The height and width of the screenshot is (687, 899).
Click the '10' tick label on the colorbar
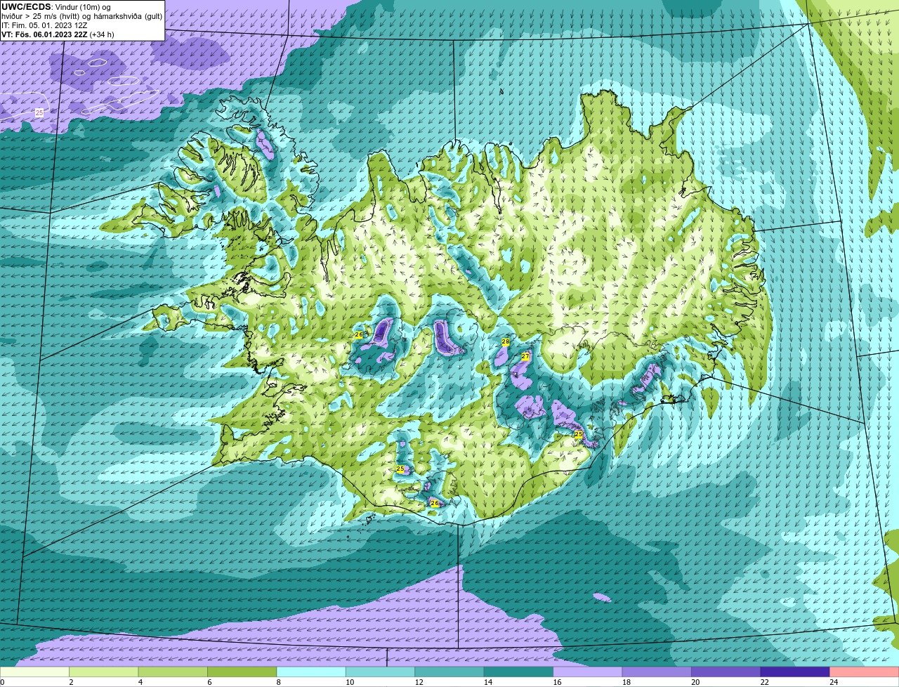(x=349, y=682)
